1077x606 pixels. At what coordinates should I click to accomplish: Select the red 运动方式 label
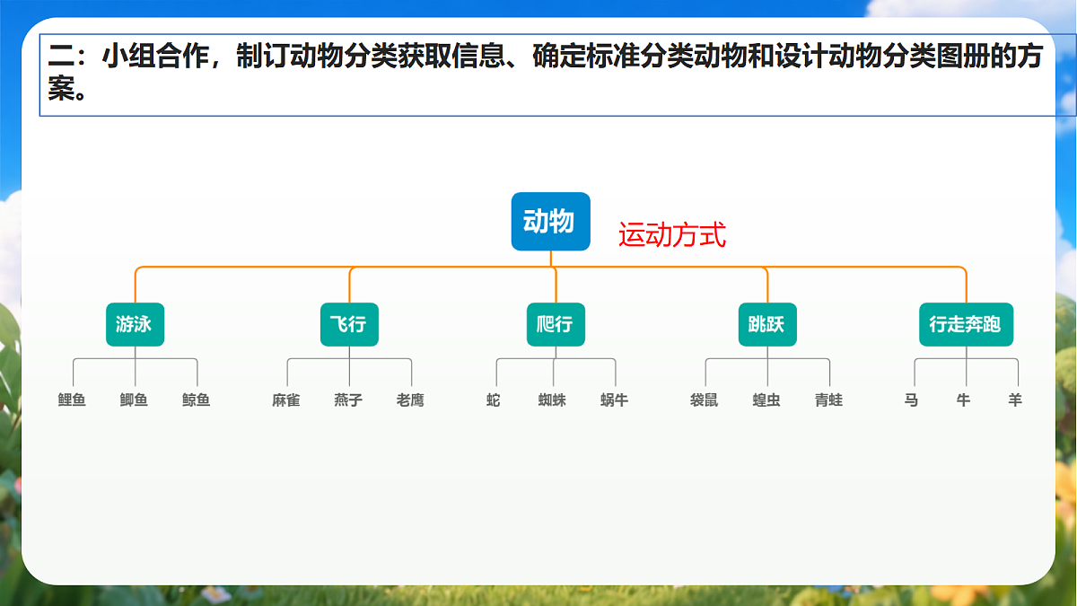pyautogui.click(x=672, y=235)
